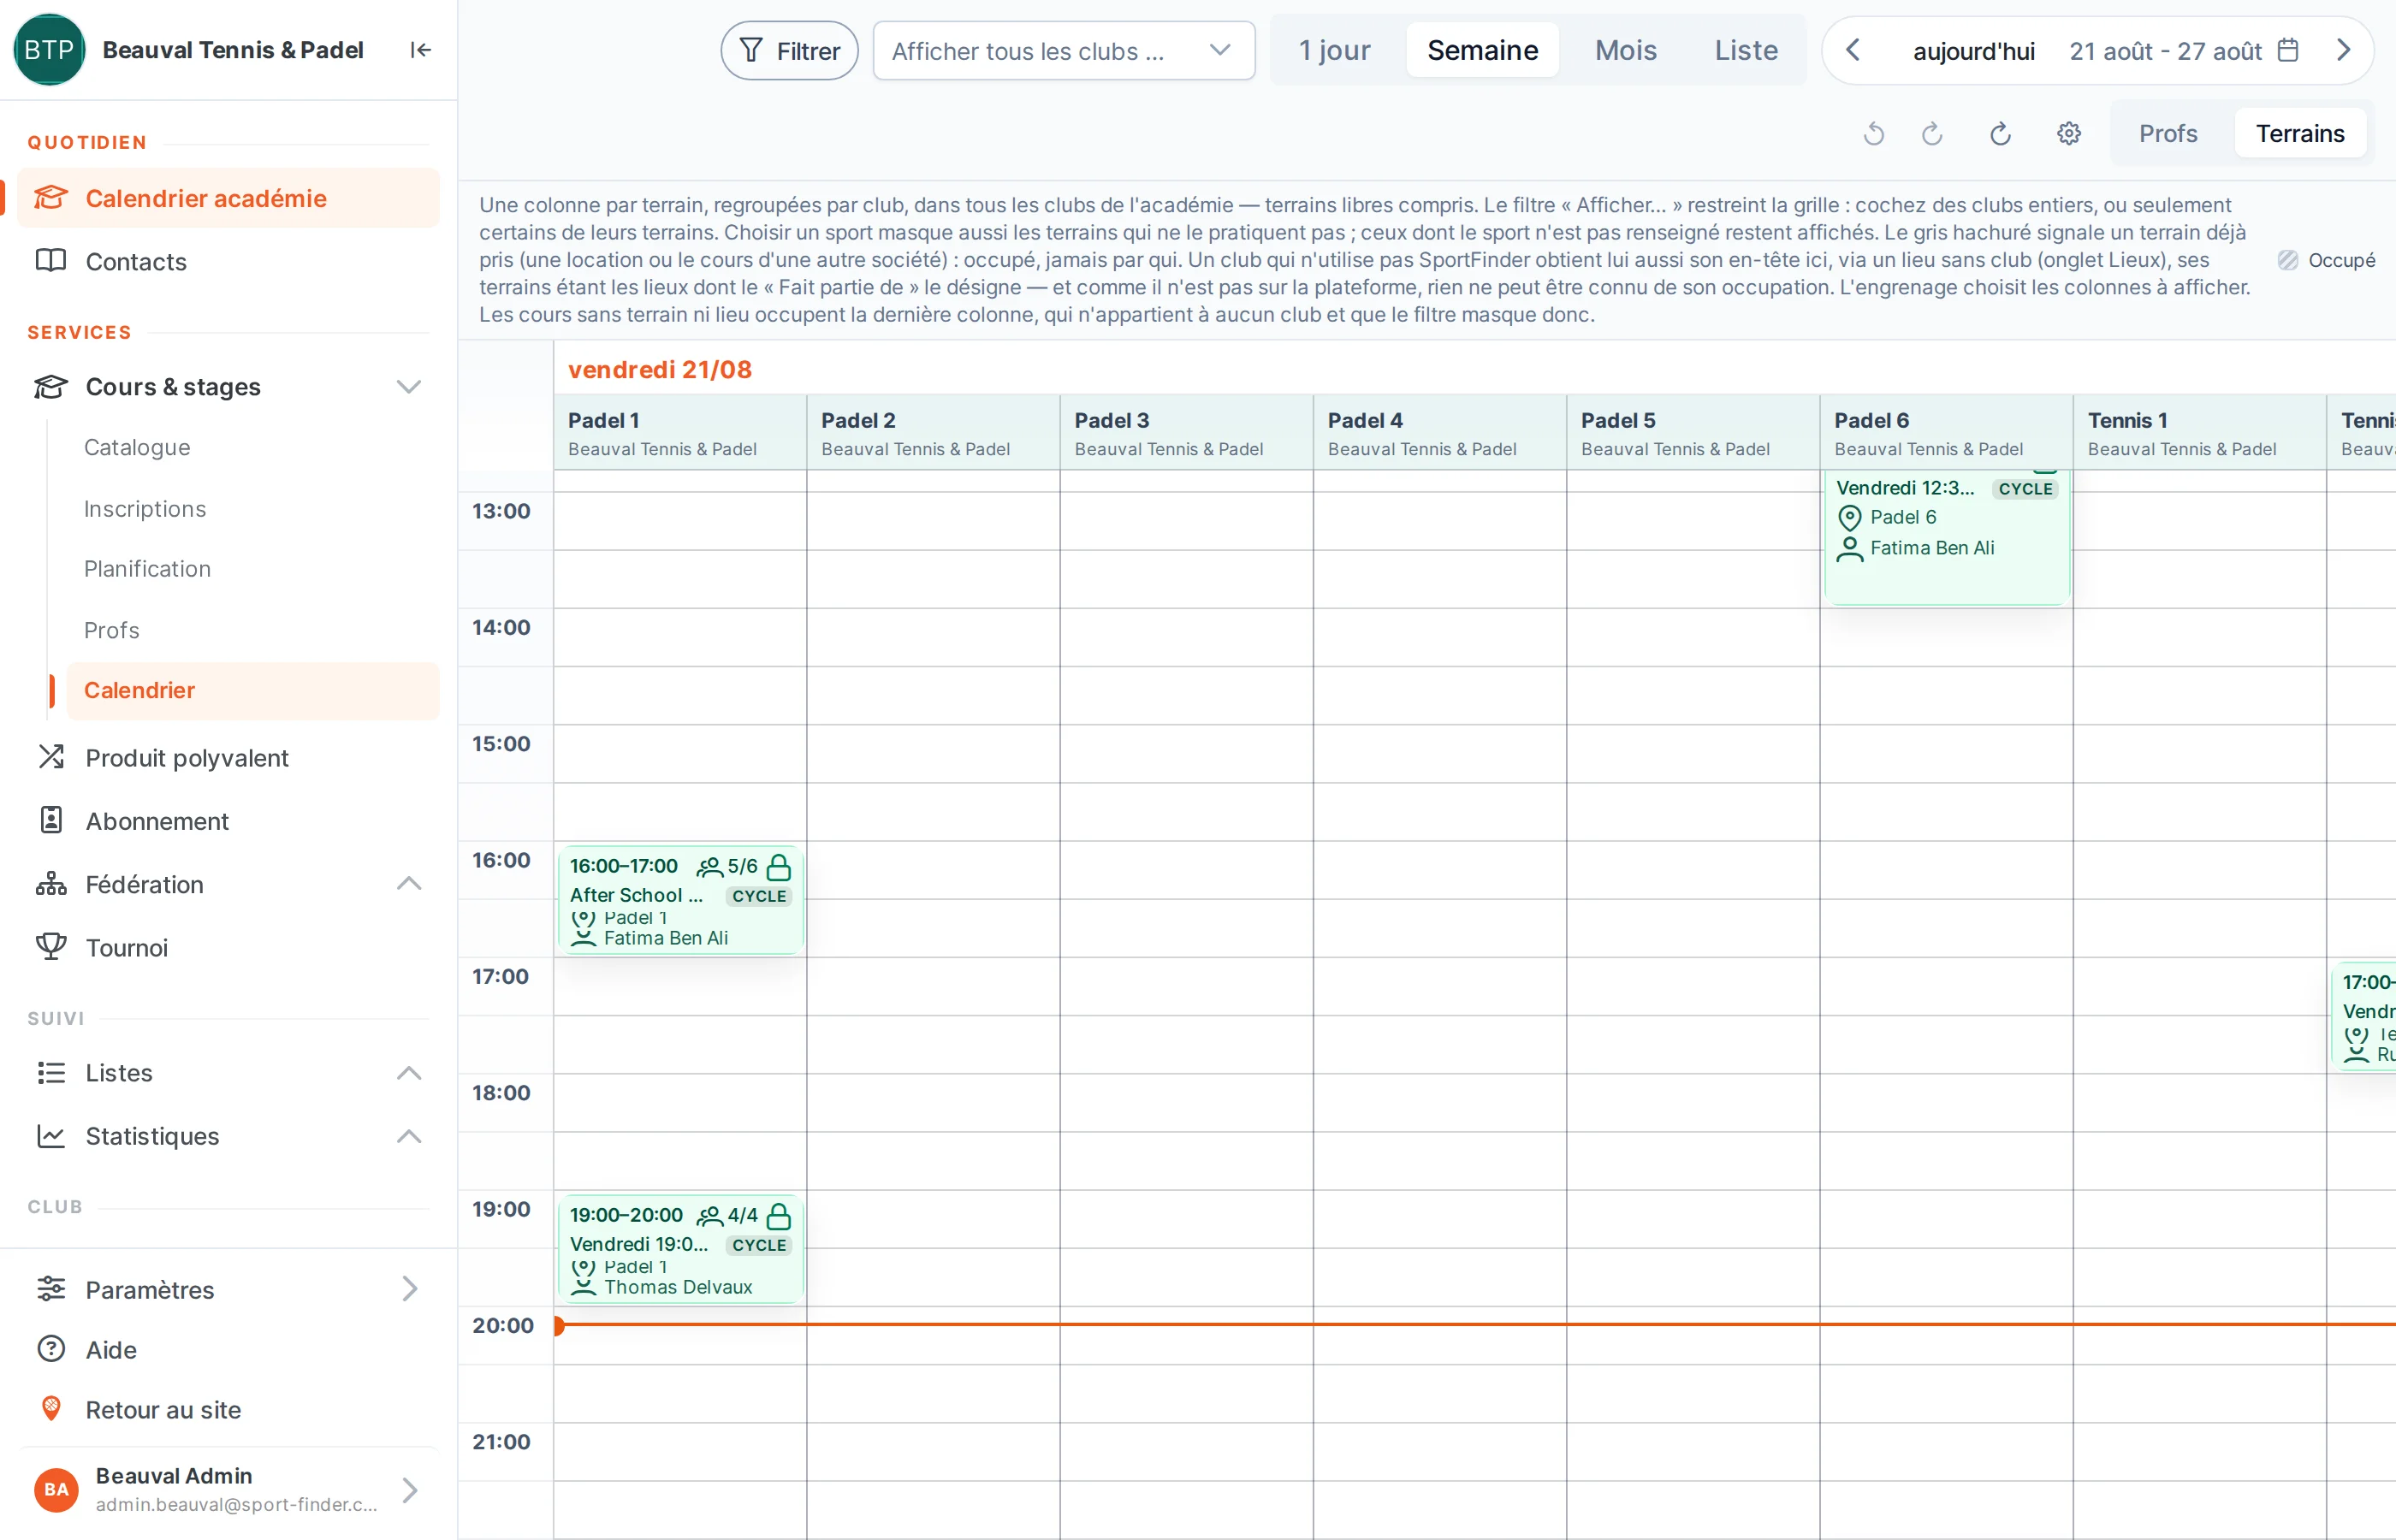Viewport: 2396px width, 1540px height.
Task: Open Tournoi with trophy icon
Action: (228, 947)
